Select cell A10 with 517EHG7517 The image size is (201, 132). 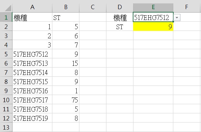coord(32,100)
